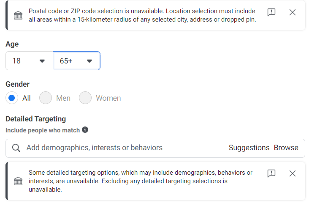Viewport: 309px width, 206px height.
Task: Open the minimum age dropdown showing 18
Action: (x=42, y=61)
